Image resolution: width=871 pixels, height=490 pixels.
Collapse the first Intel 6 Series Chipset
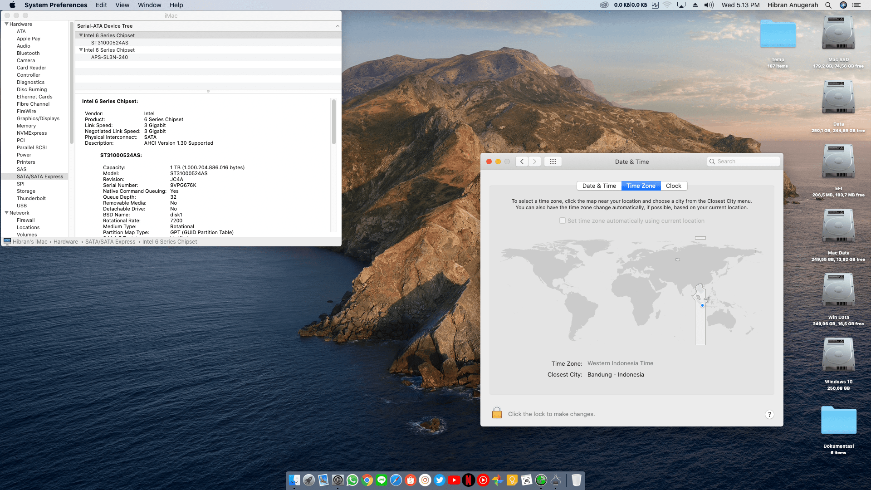pos(81,35)
